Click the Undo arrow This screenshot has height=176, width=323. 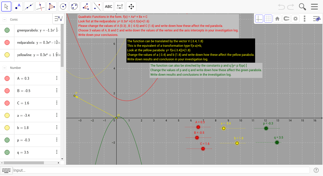pos(281,7)
